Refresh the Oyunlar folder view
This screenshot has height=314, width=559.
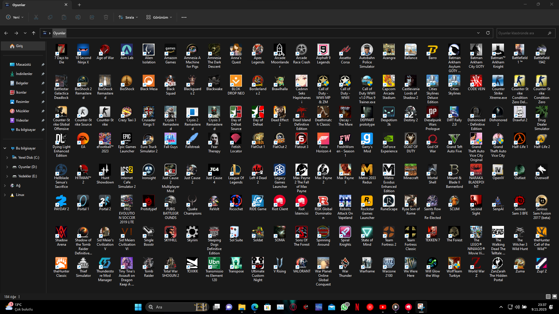488,33
